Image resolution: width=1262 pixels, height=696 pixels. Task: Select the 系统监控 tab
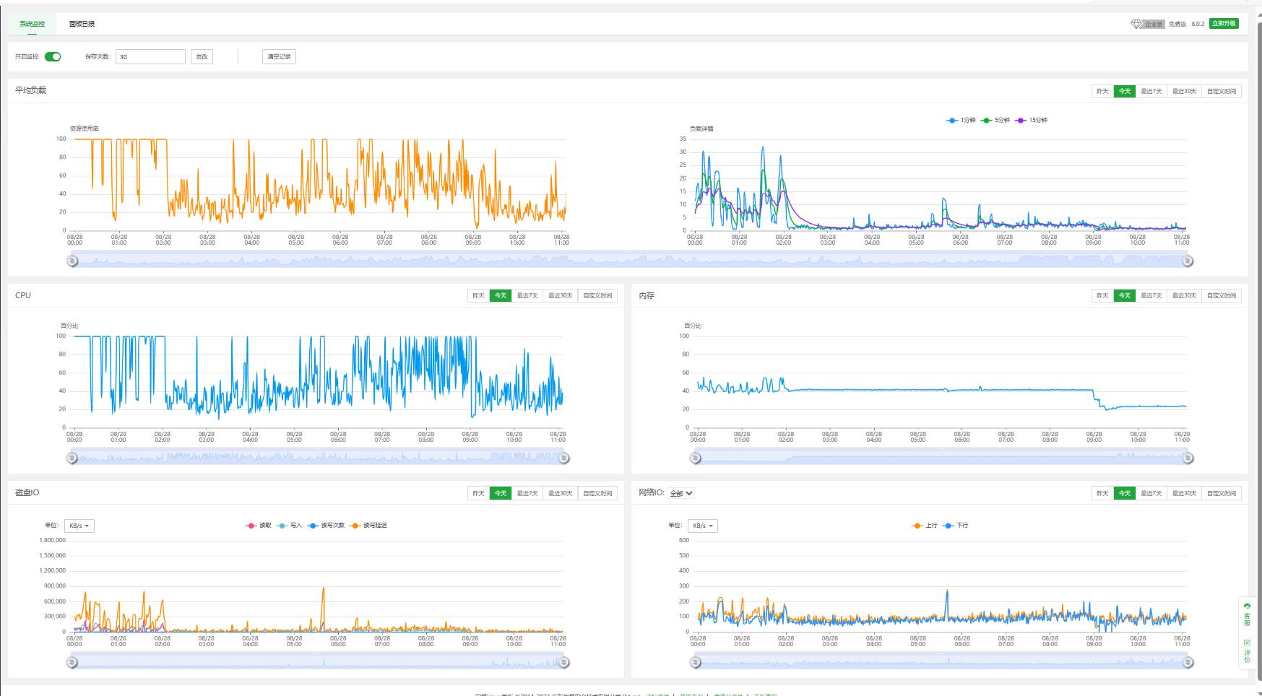[32, 24]
